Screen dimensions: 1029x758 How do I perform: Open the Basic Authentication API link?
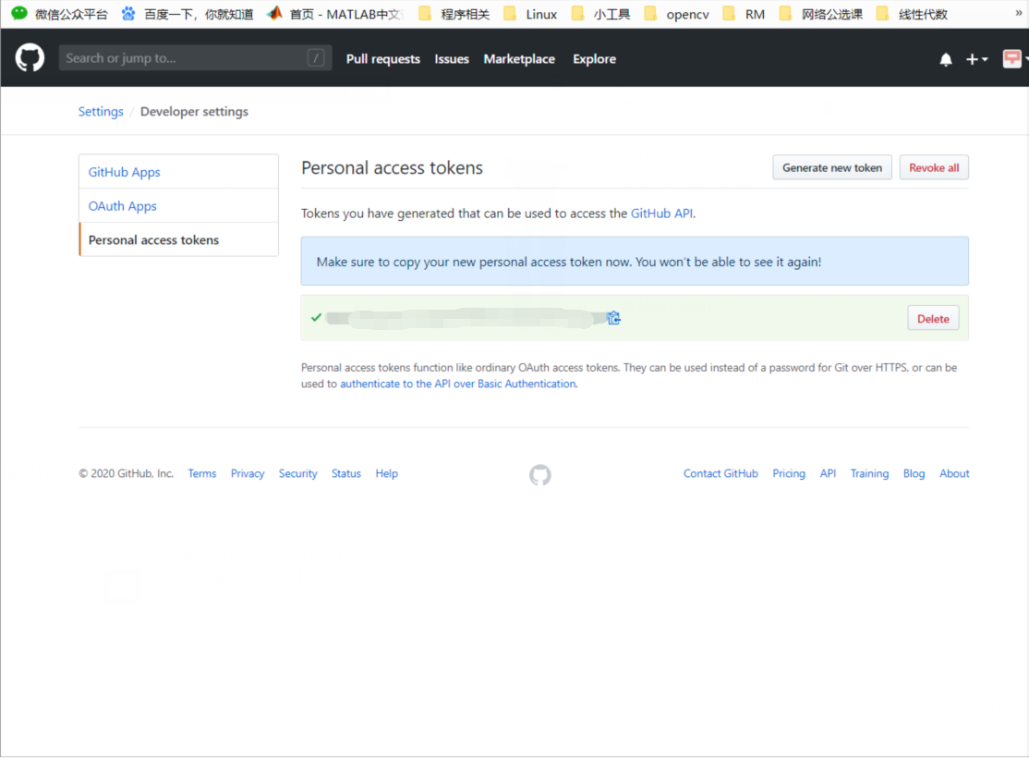tap(457, 384)
